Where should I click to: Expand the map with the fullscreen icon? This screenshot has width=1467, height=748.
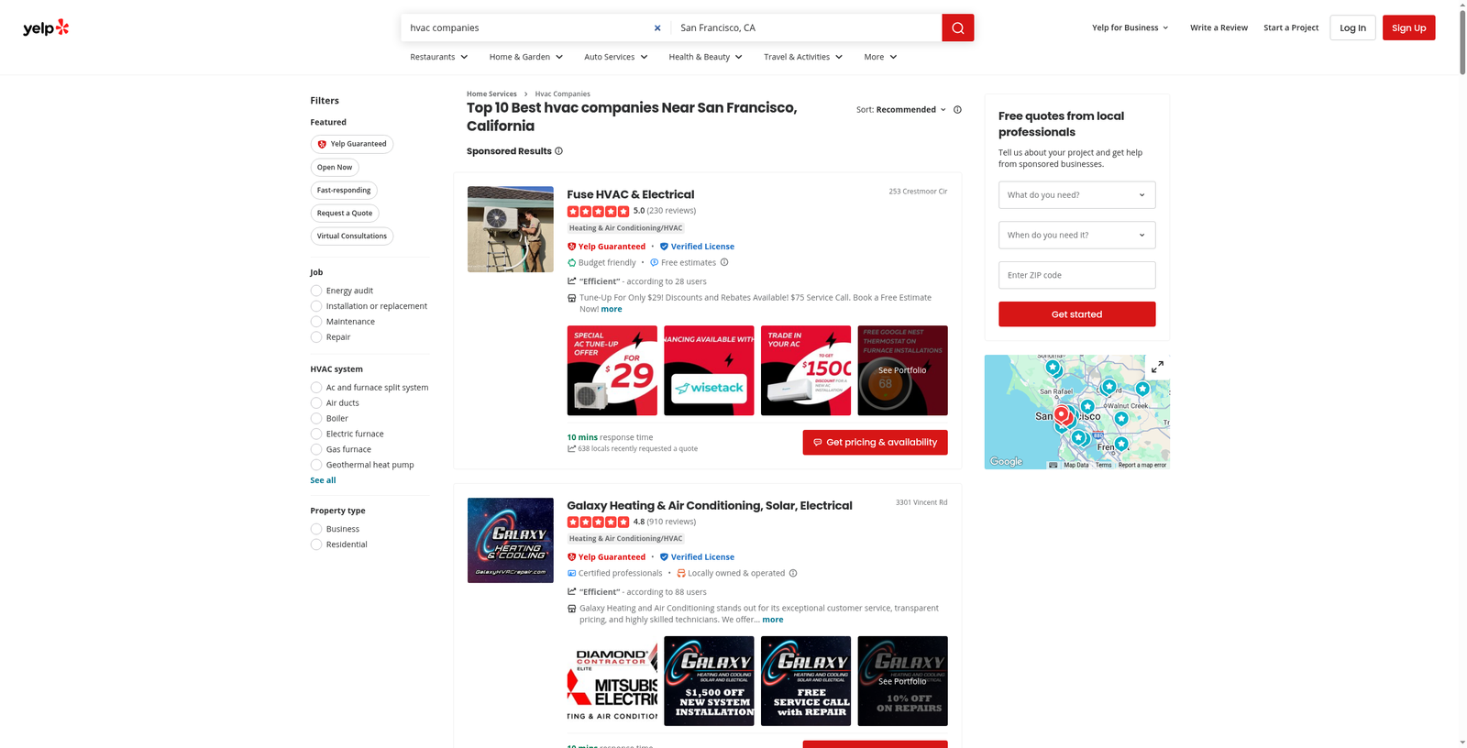pos(1157,367)
